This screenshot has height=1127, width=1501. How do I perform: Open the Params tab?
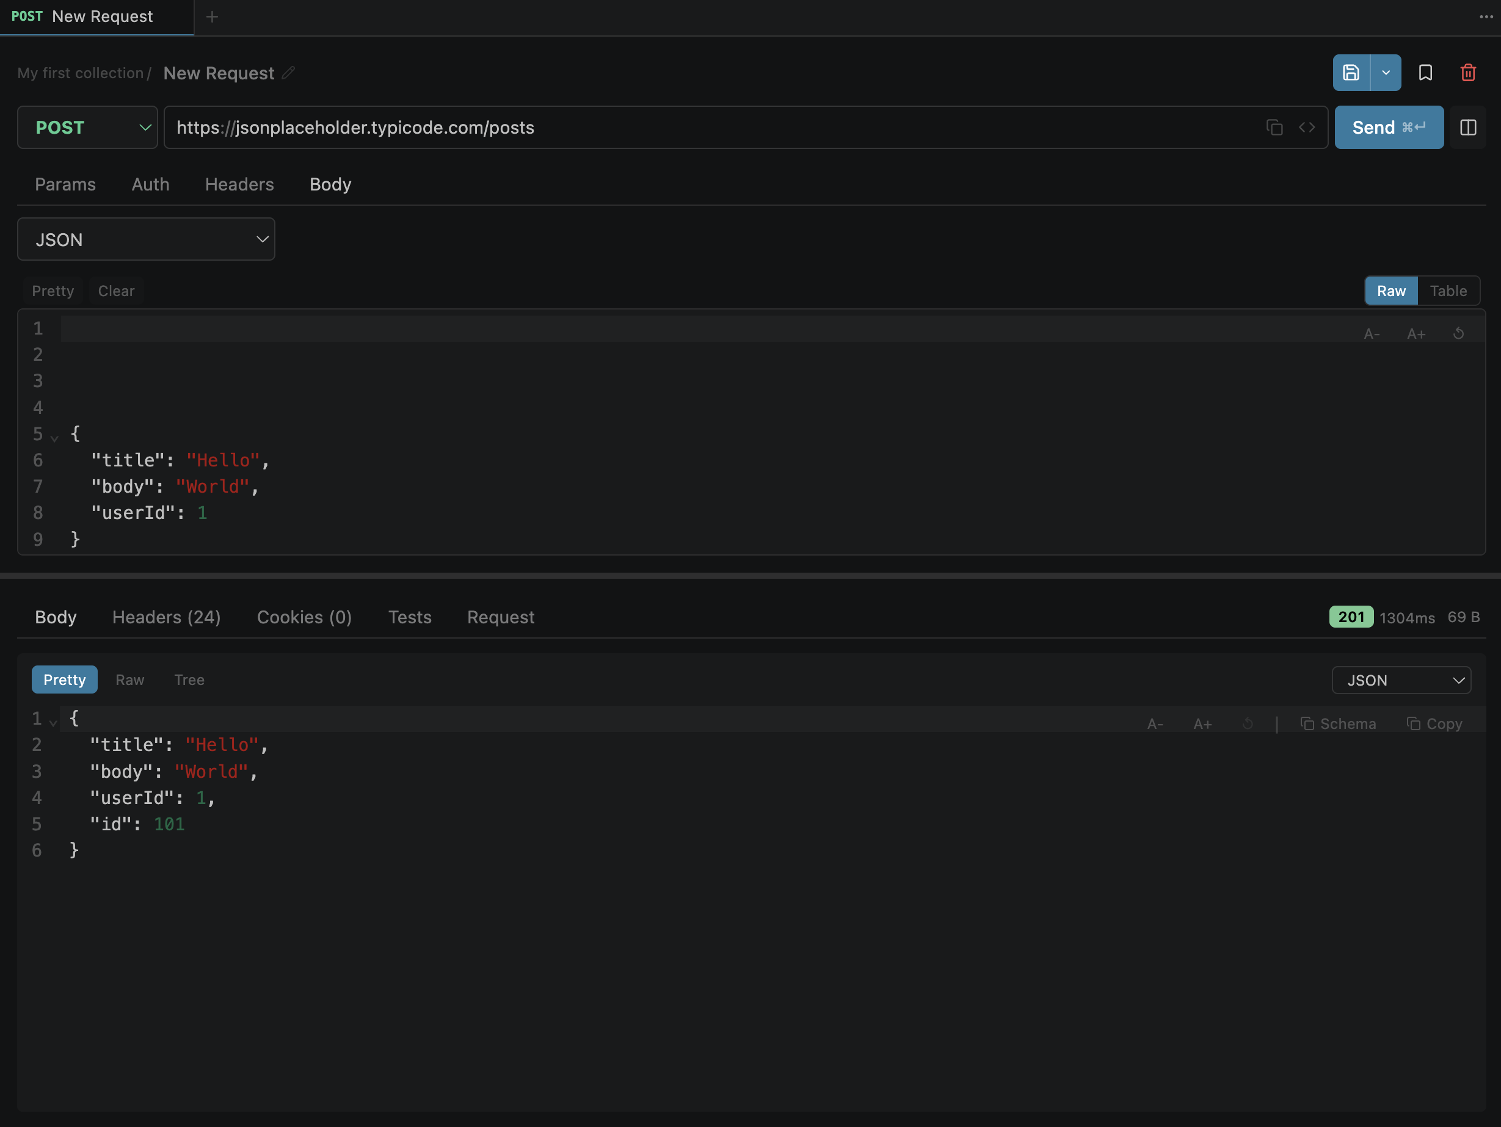pyautogui.click(x=65, y=184)
